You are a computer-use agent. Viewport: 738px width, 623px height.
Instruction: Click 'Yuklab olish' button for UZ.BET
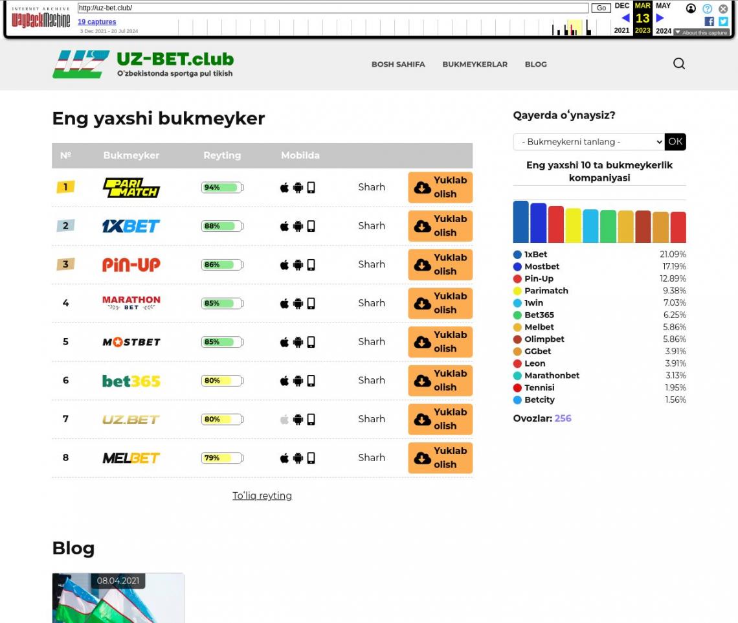440,419
